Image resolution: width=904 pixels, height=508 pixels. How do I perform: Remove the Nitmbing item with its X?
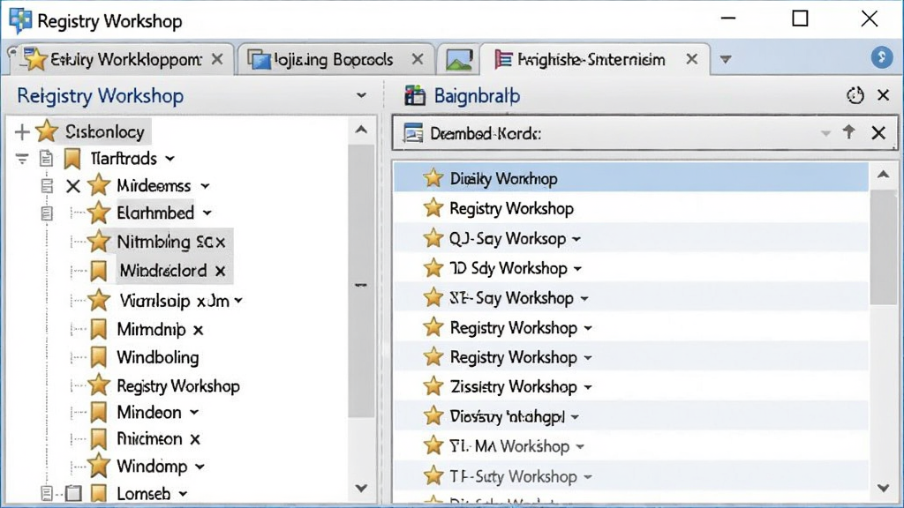point(220,243)
